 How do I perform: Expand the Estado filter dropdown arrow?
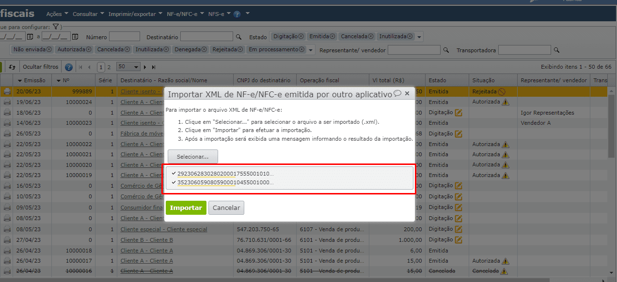click(x=419, y=37)
